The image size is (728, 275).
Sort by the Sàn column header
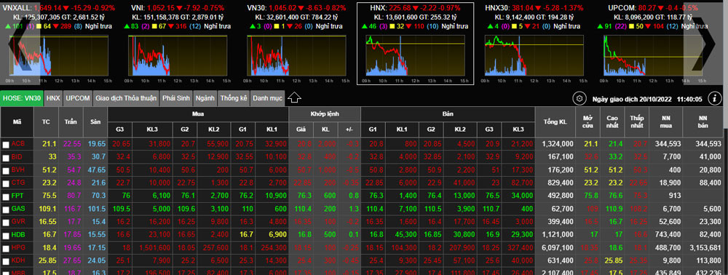95,122
